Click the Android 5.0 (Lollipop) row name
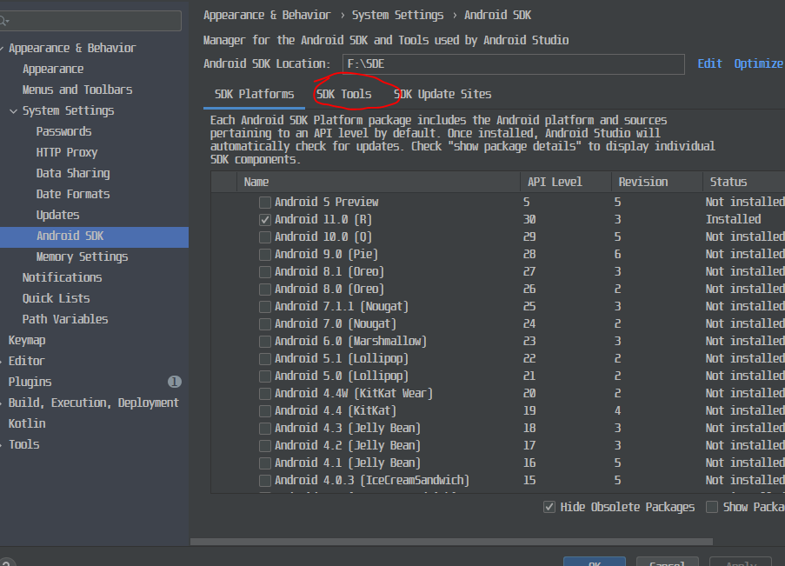 [x=342, y=376]
